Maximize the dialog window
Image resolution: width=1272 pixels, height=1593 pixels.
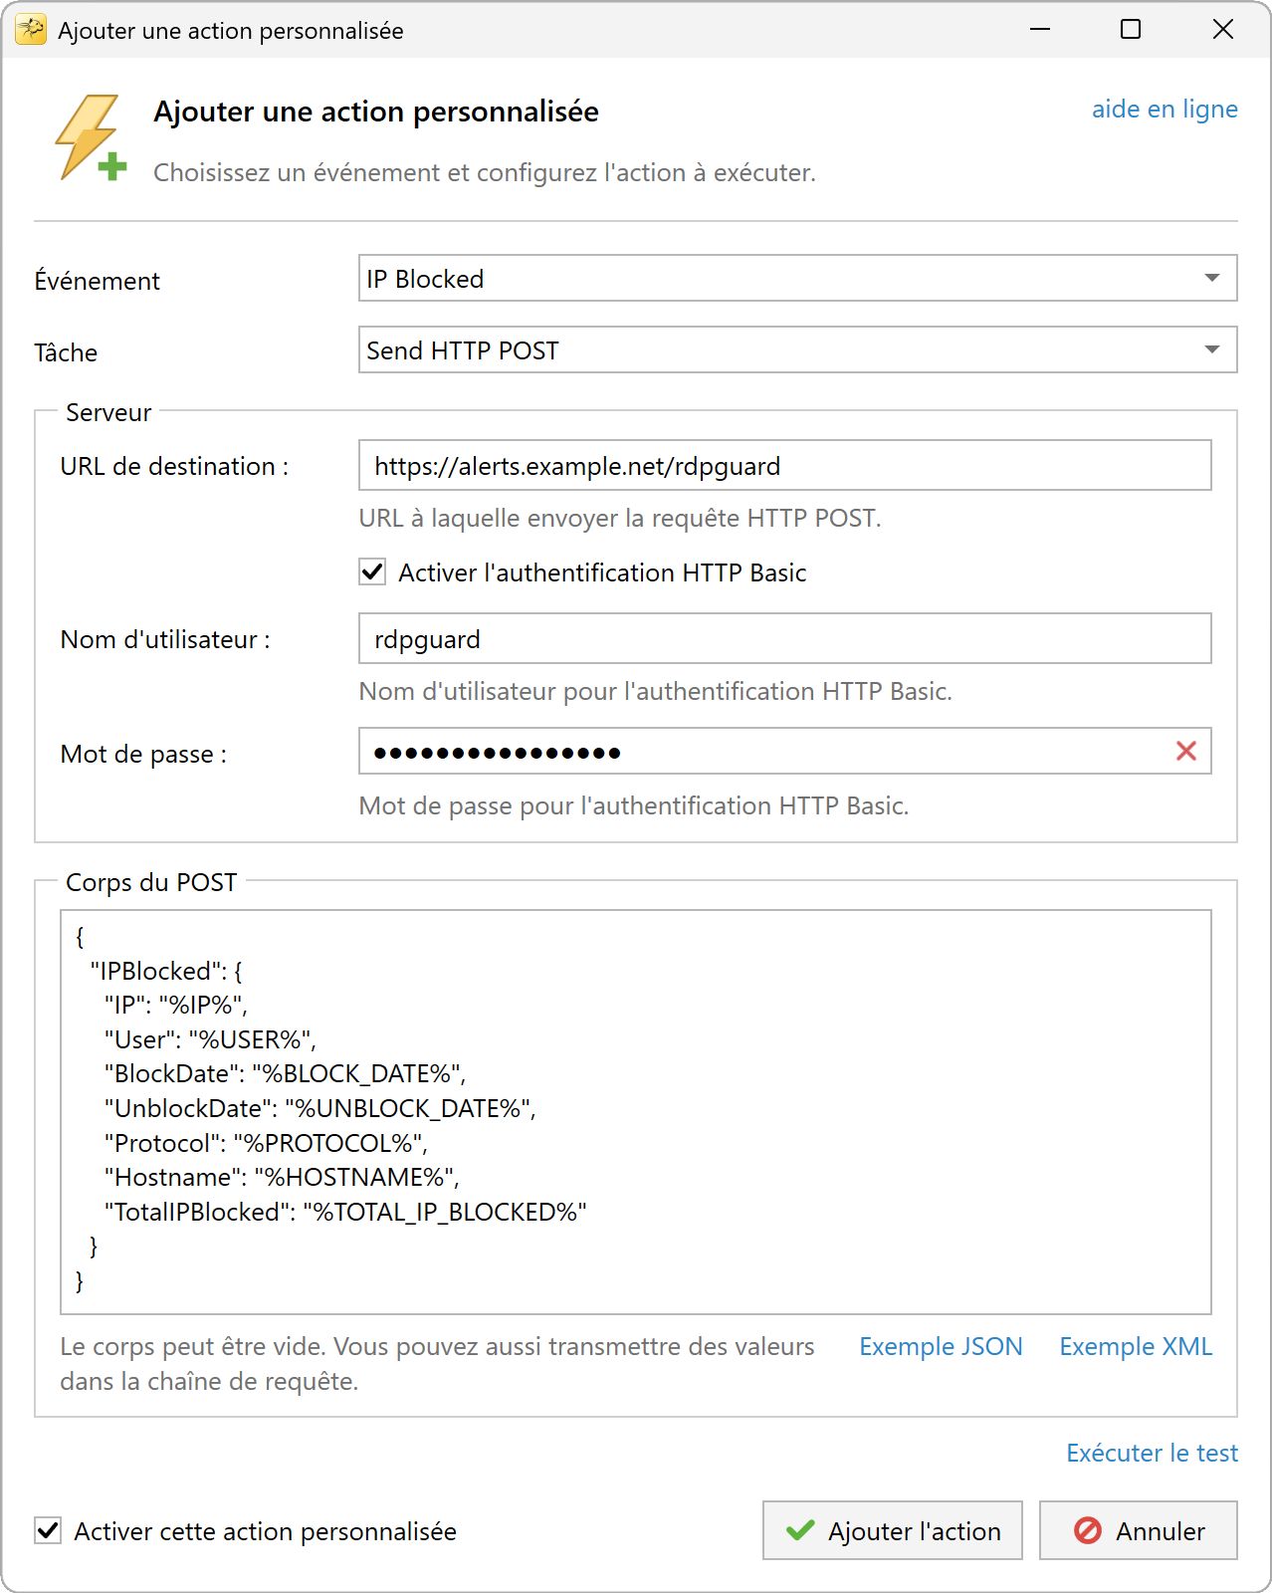1131,29
